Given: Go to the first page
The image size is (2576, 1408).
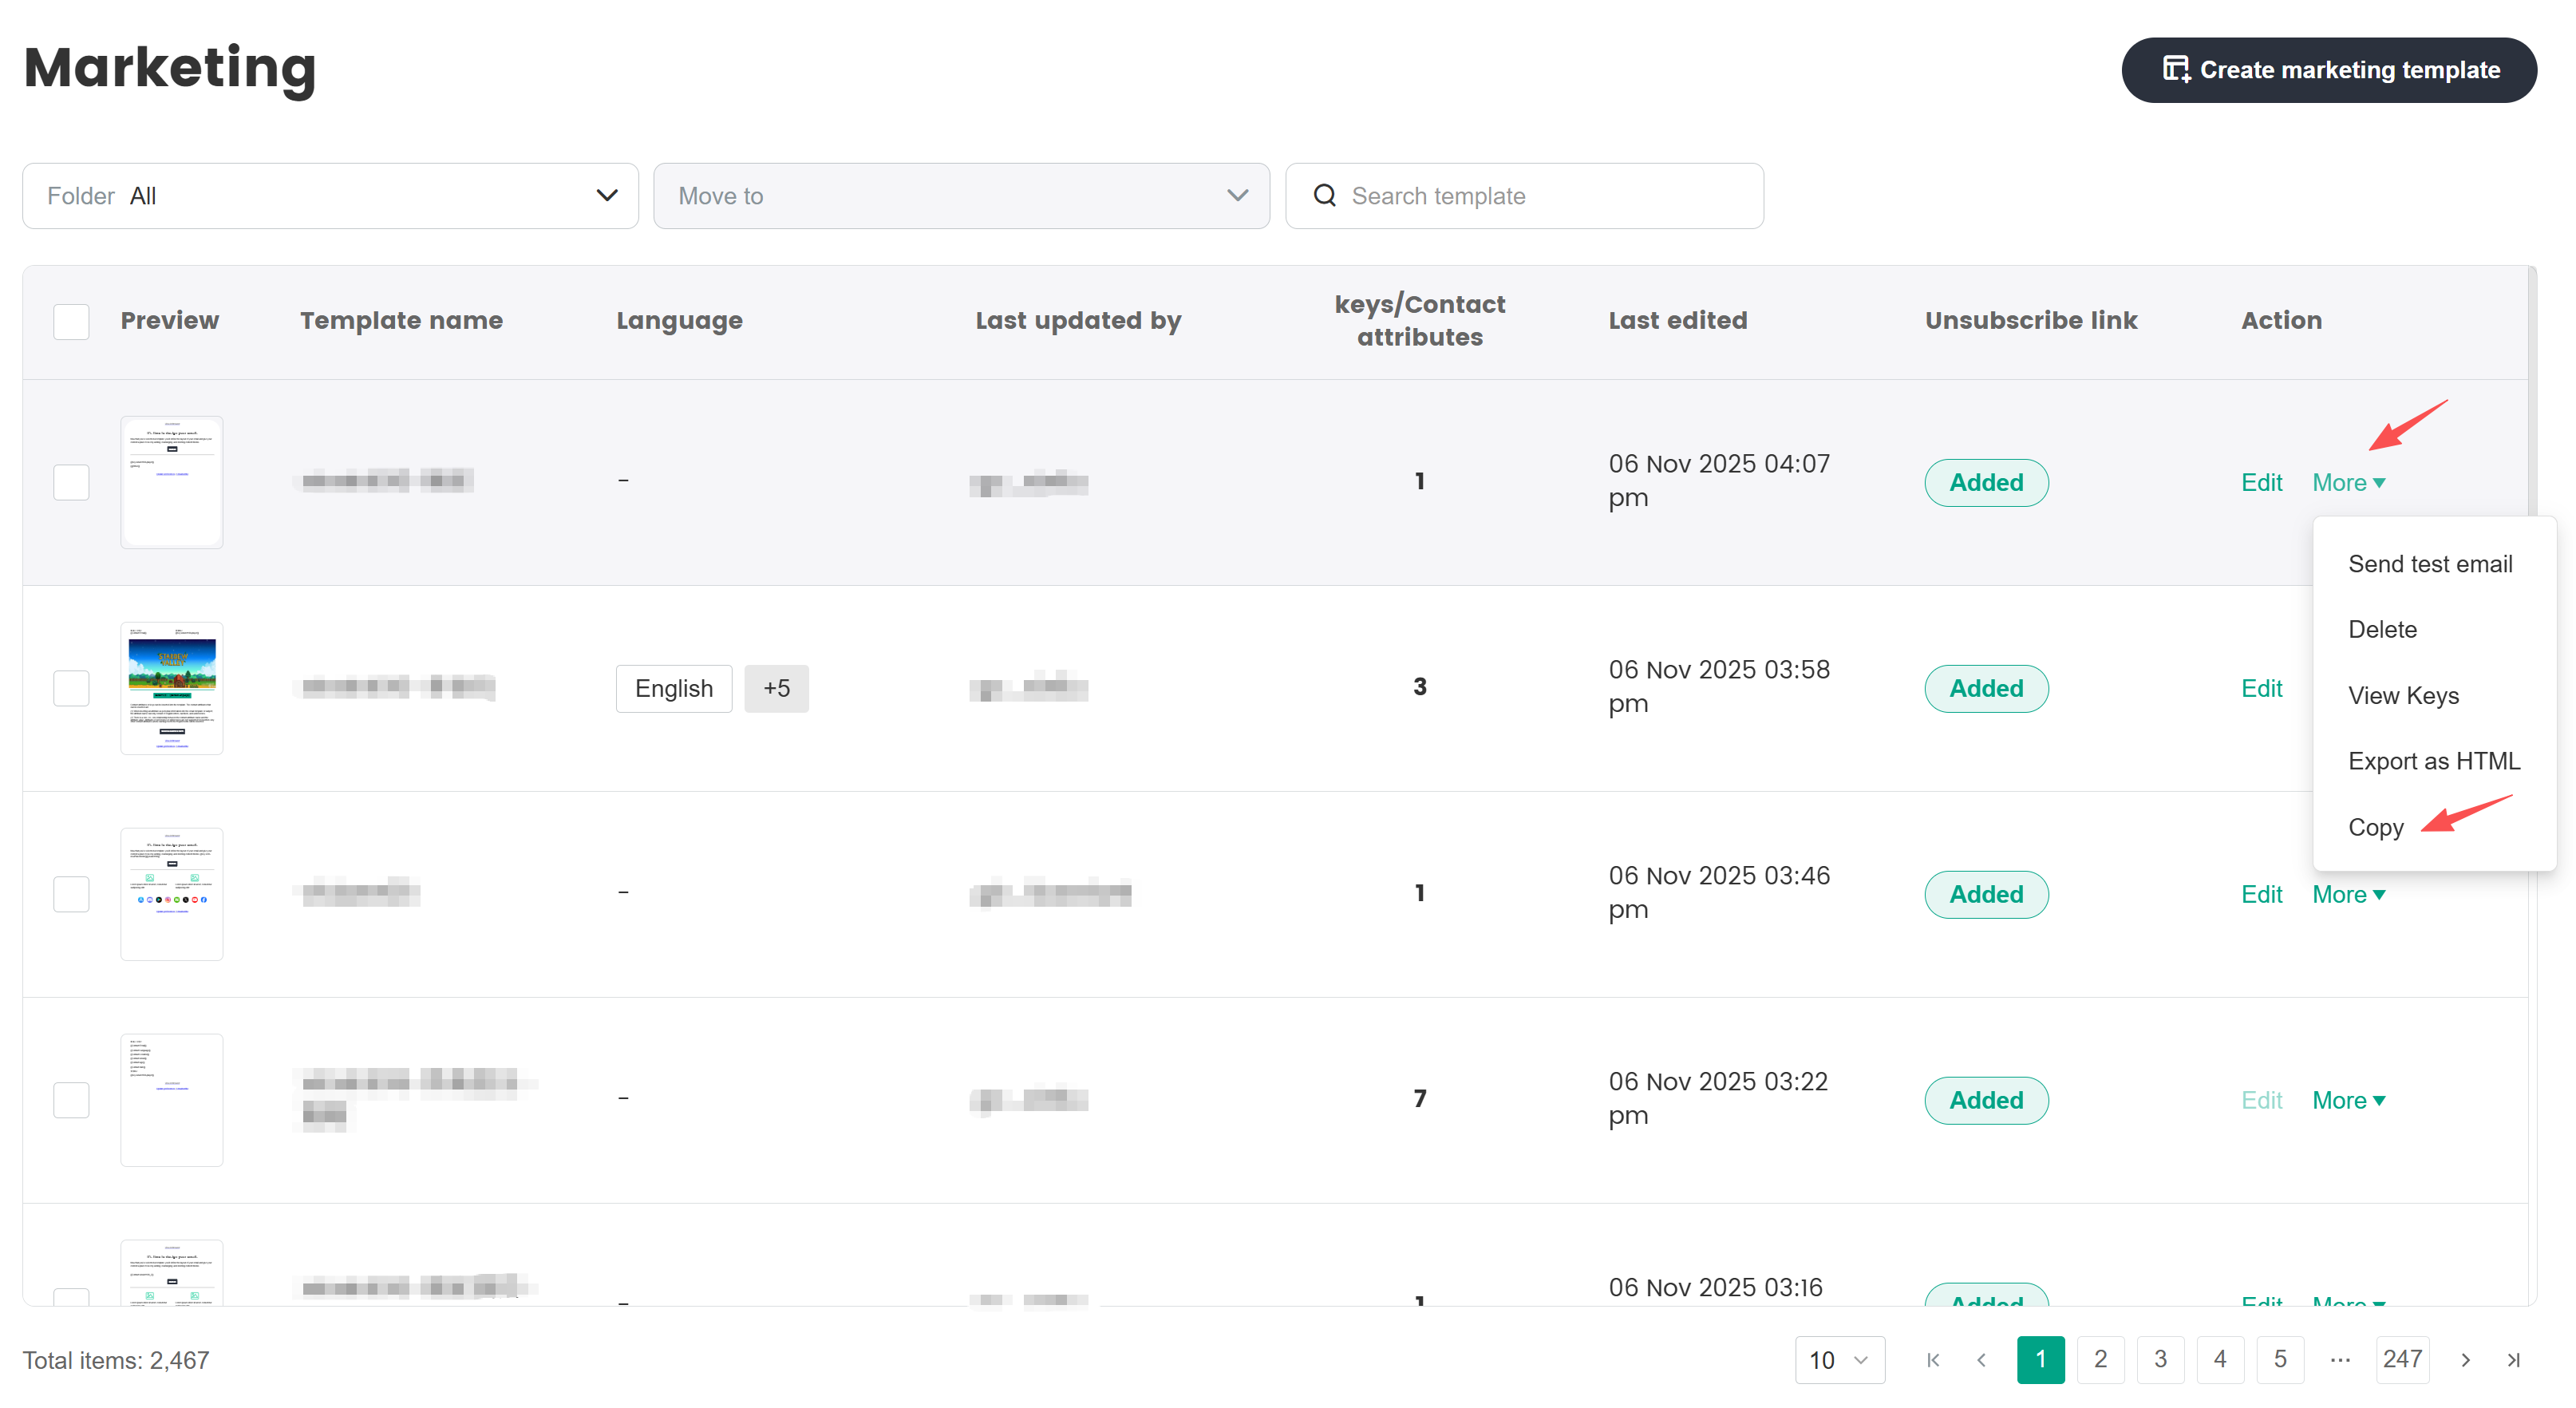Looking at the screenshot, I should coord(1933,1359).
